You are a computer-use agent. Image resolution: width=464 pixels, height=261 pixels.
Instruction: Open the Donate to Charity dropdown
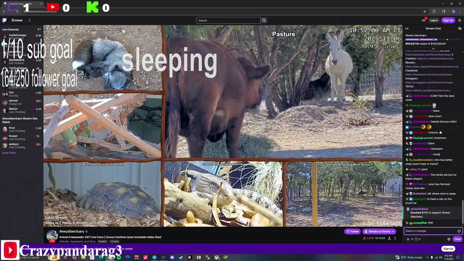tap(379, 231)
